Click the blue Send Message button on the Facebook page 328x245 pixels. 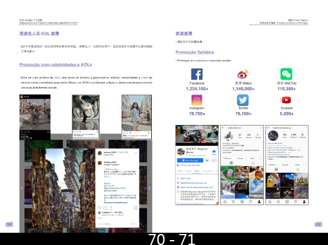tap(190, 160)
